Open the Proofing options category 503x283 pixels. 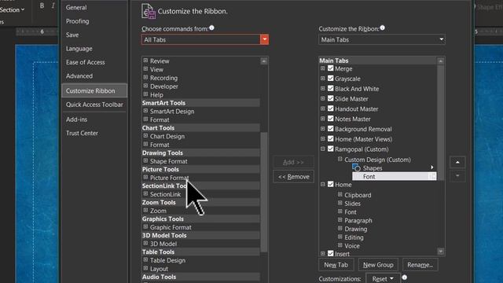click(77, 21)
